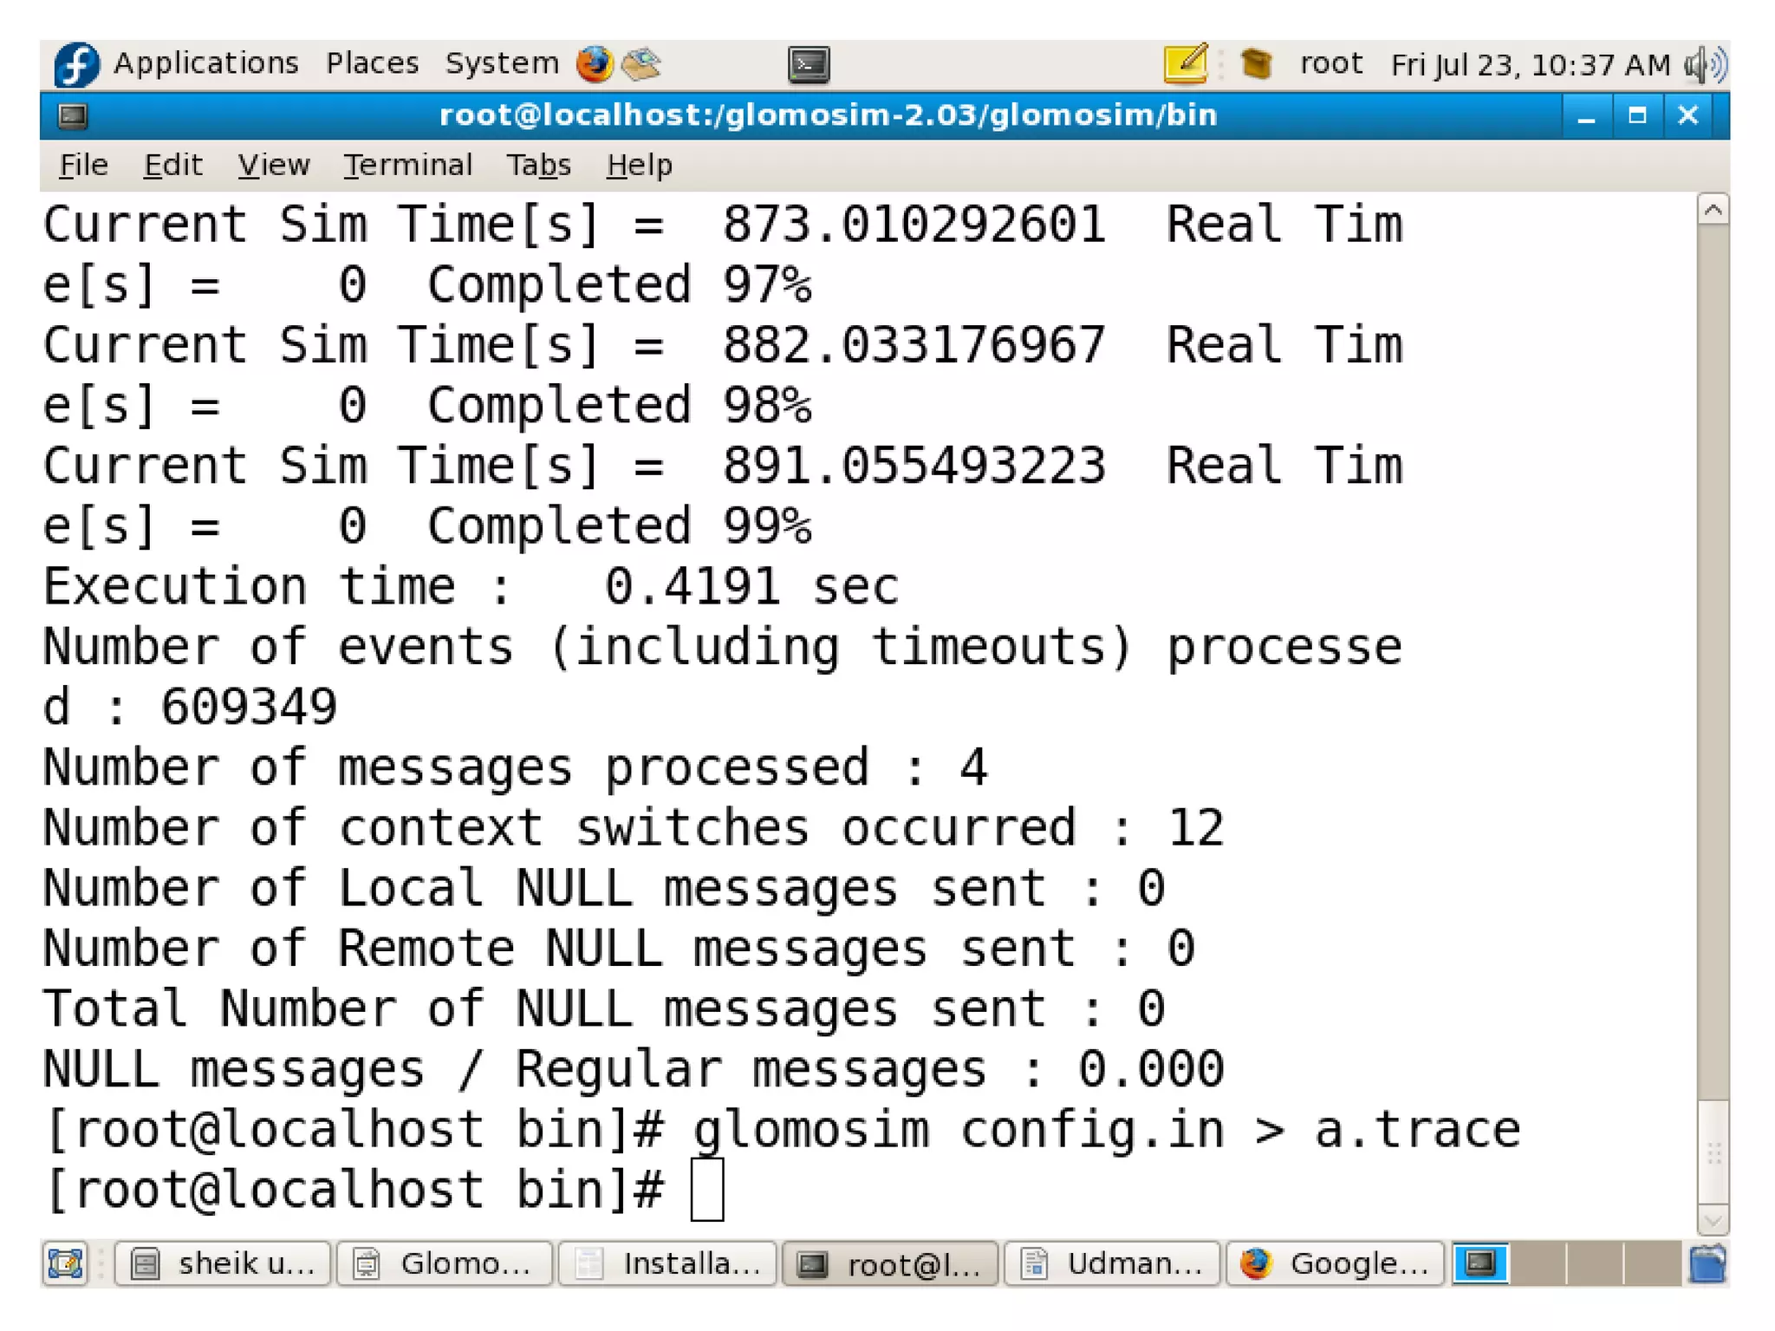
Task: Click the mail client icon in panel
Action: point(641,64)
